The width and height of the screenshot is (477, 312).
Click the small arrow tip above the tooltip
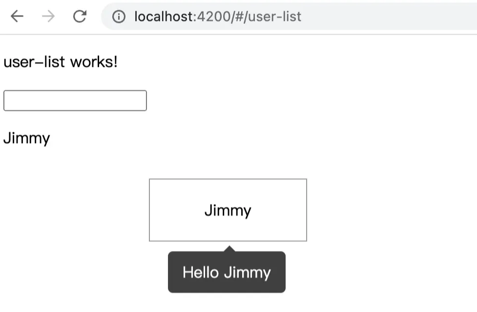coord(228,249)
